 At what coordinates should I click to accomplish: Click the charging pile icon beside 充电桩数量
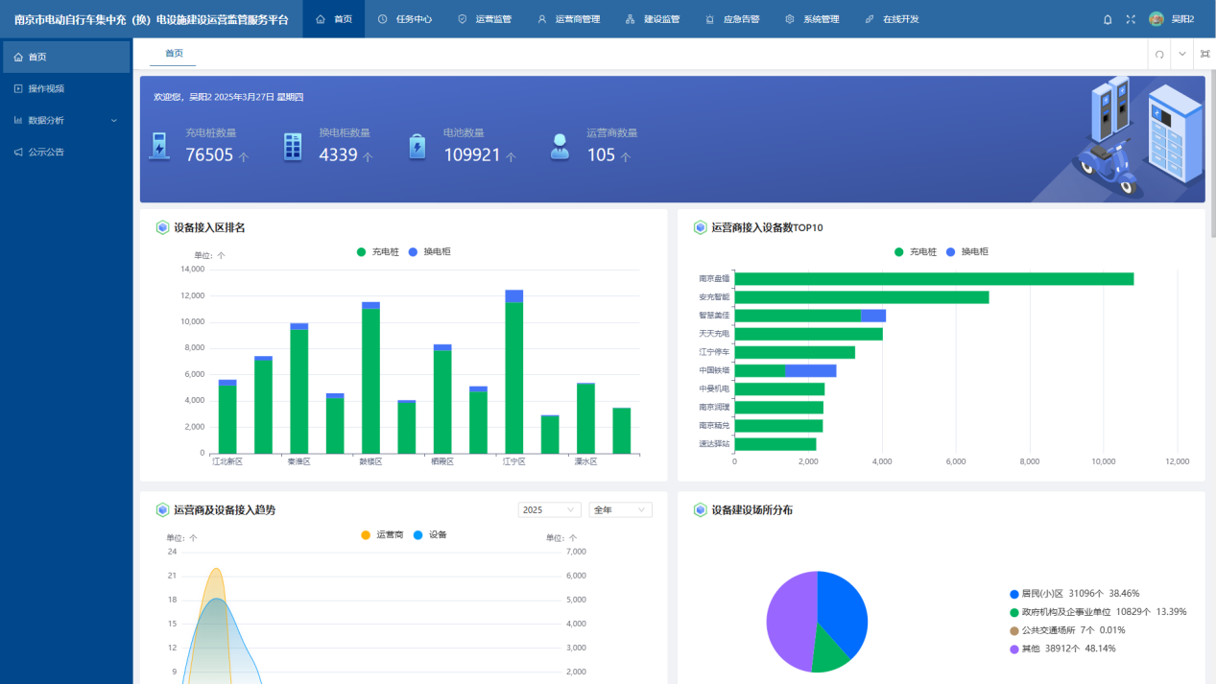(x=158, y=146)
